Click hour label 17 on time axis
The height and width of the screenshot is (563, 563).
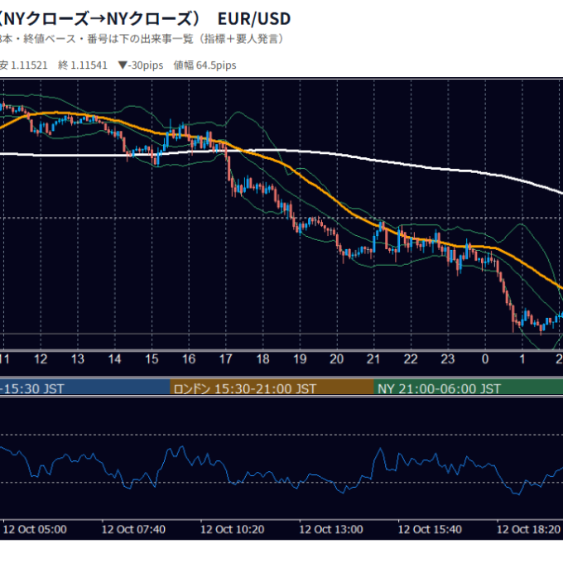(226, 359)
